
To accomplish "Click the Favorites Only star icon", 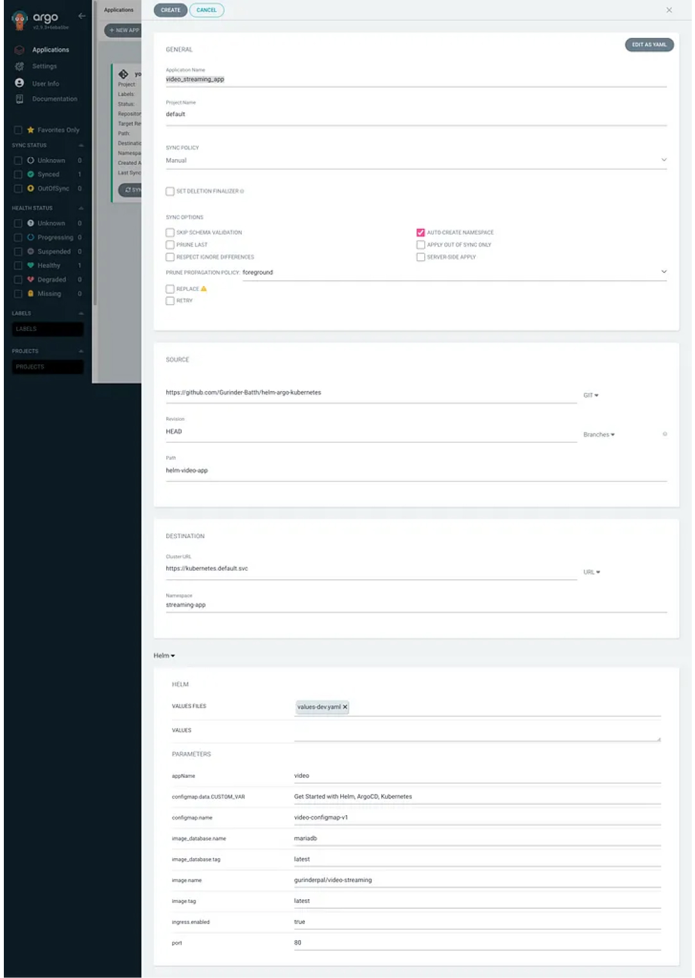I will pyautogui.click(x=30, y=130).
